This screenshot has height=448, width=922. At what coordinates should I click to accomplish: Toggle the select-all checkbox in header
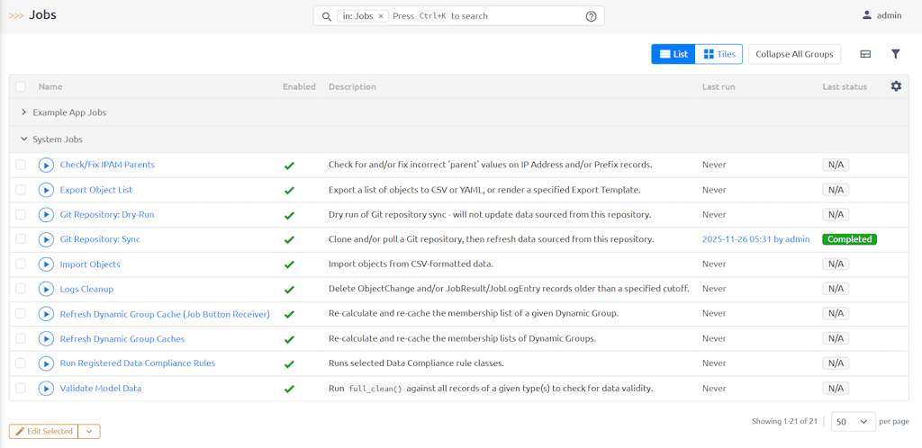click(x=21, y=87)
